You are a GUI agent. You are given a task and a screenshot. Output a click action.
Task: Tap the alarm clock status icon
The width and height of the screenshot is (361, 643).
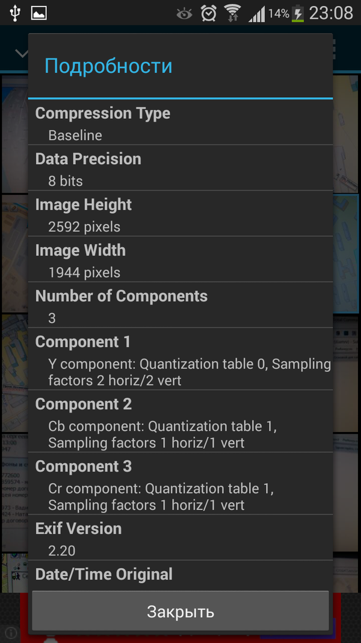pos(209,13)
